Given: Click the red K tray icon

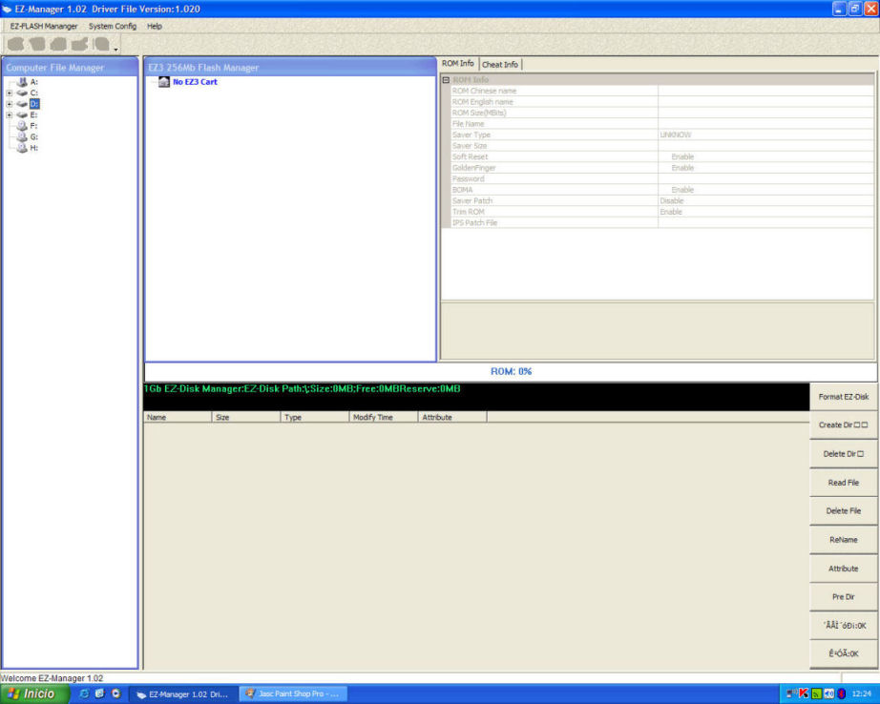Looking at the screenshot, I should click(x=803, y=694).
